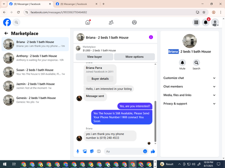Open the Anthony conversation in list

[35, 58]
